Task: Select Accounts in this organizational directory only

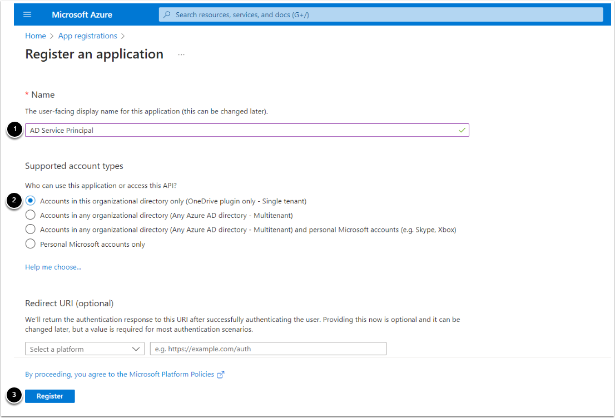Action: pos(31,201)
